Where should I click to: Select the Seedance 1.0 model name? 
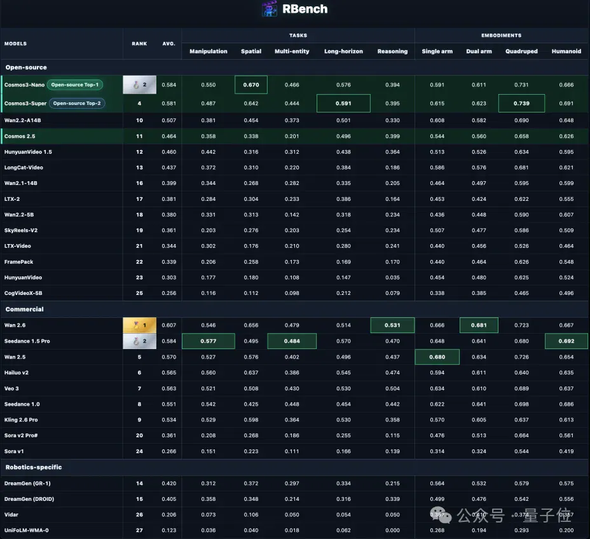[x=22, y=404]
